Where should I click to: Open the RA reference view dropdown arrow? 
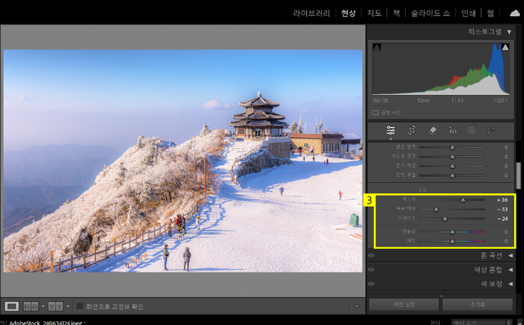(x=43, y=306)
